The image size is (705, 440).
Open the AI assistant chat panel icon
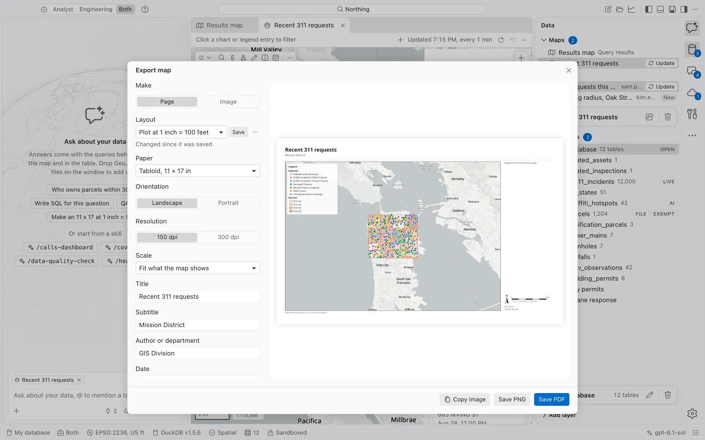pos(692,28)
